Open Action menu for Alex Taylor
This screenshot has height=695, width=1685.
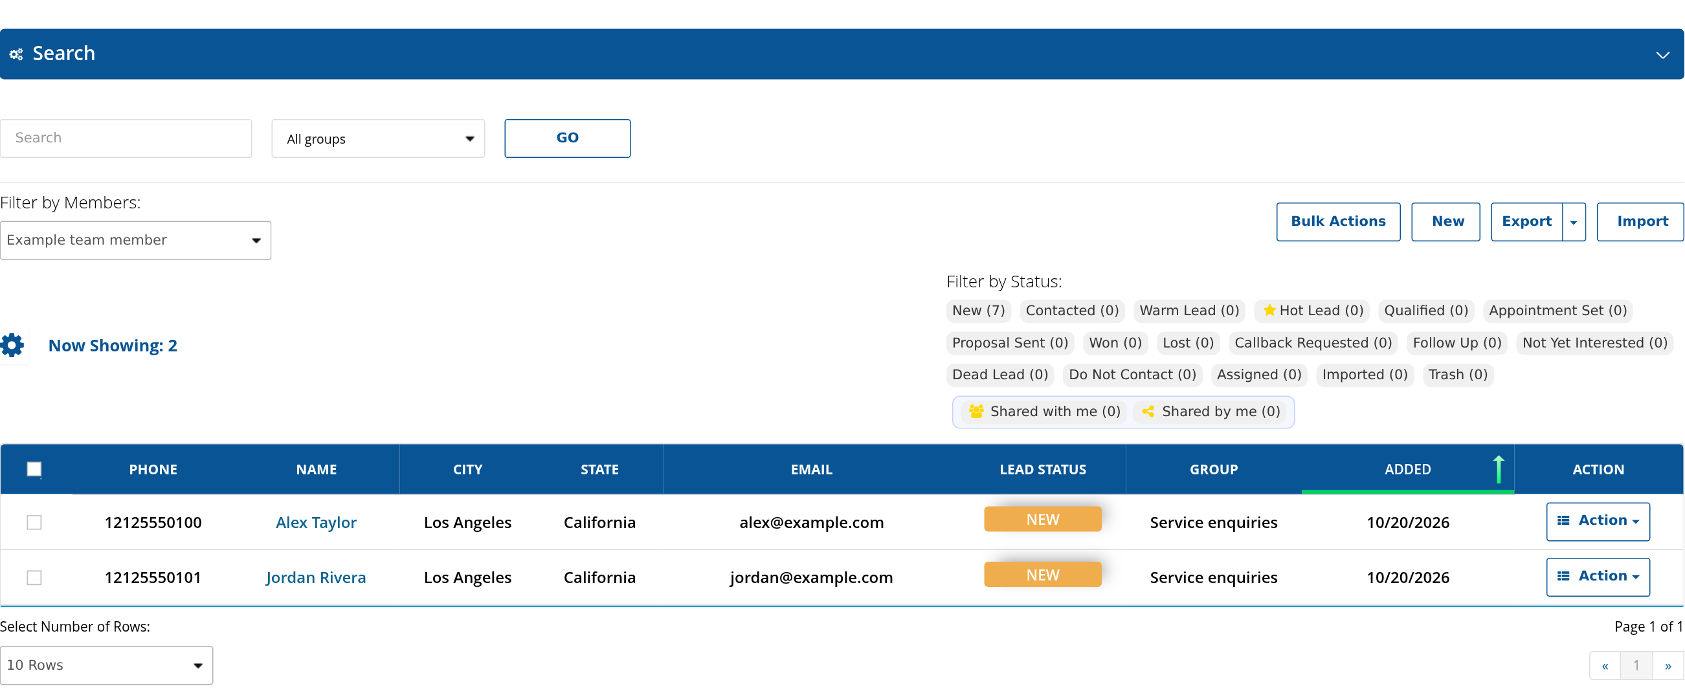(x=1598, y=521)
